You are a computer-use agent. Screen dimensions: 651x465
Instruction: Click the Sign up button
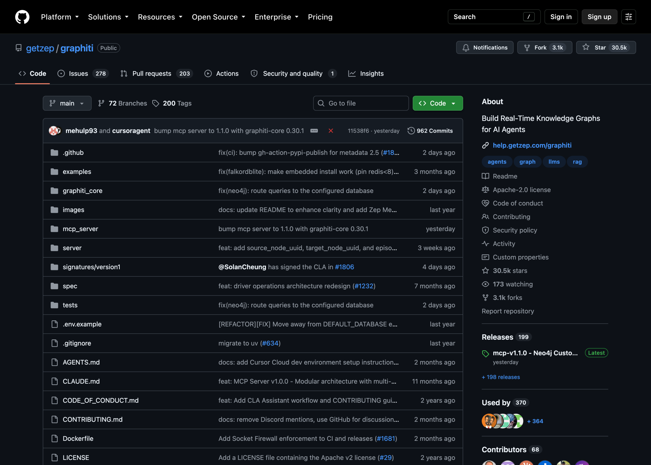599,17
